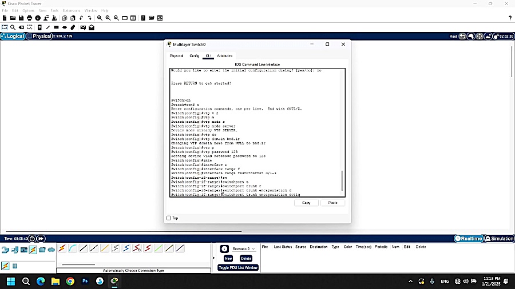Pick the green octal cable
This screenshot has width=515, height=289.
tap(159, 248)
